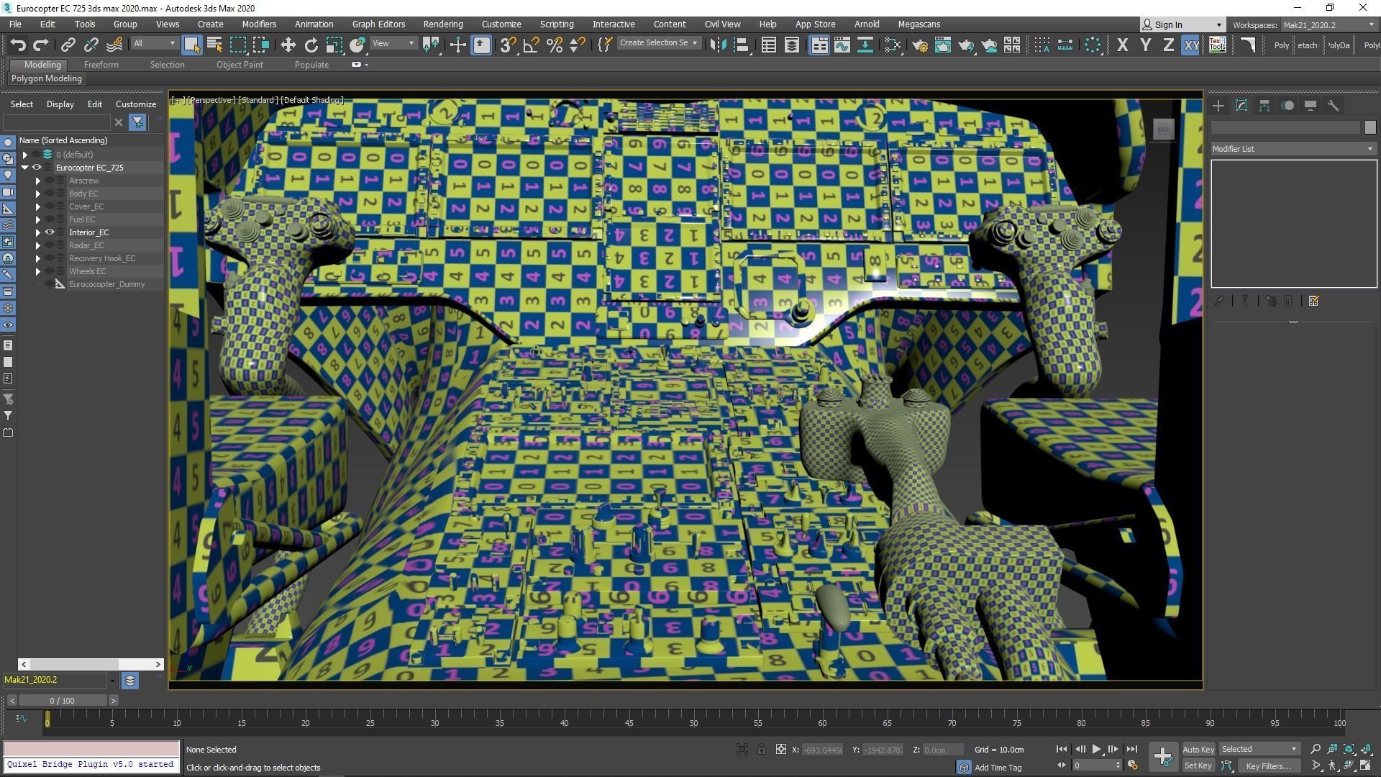The image size is (1381, 777).
Task: Open the Create panel plus icon
Action: tap(1218, 106)
